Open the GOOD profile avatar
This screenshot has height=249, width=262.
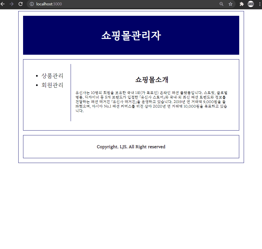[x=251, y=4]
